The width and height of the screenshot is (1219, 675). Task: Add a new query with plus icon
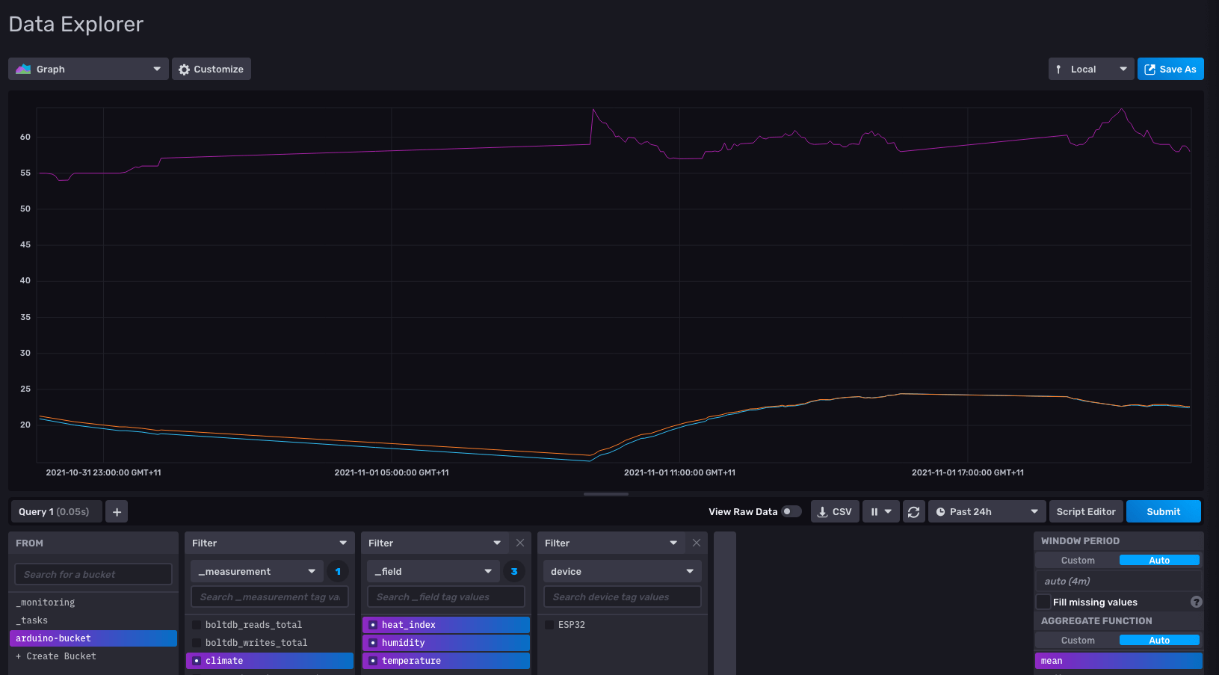click(x=117, y=511)
